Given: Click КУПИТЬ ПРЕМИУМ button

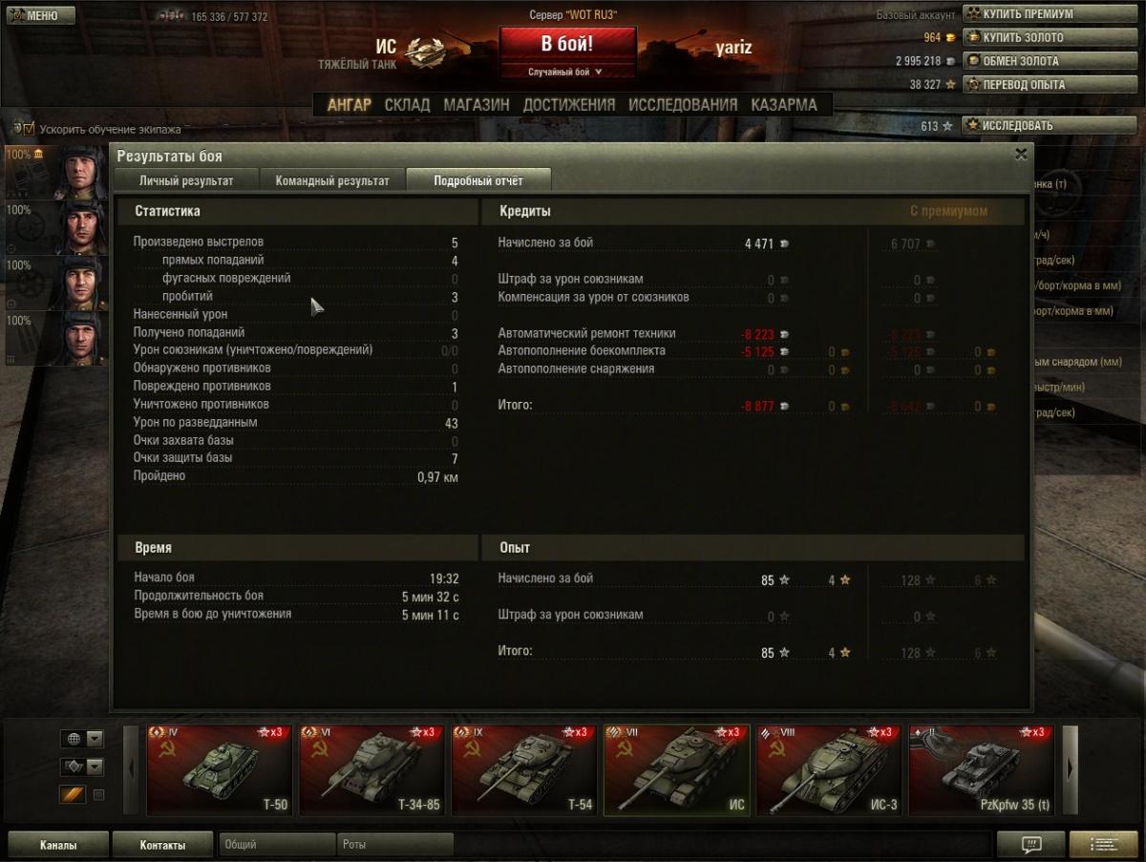Looking at the screenshot, I should [1049, 14].
